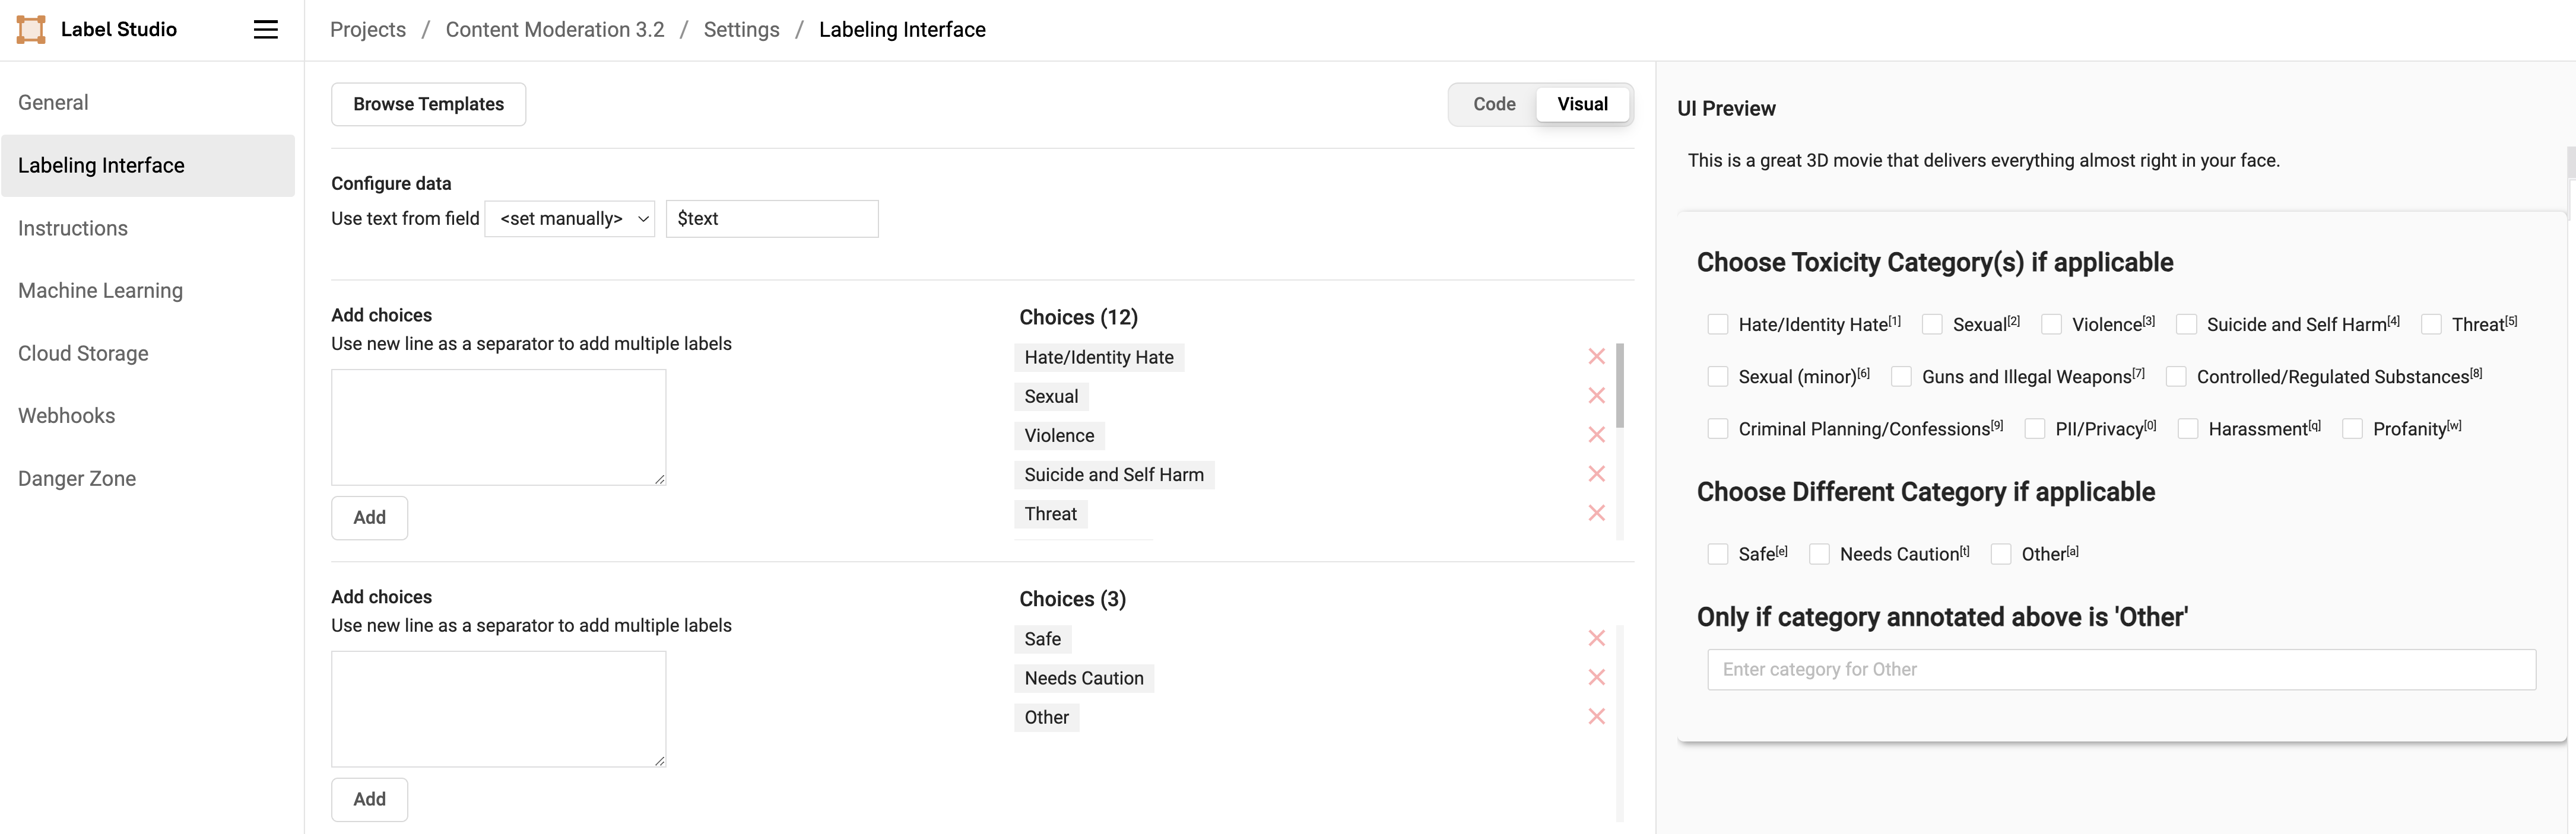Remove the Suicide and Self Harm choice

[1596, 473]
